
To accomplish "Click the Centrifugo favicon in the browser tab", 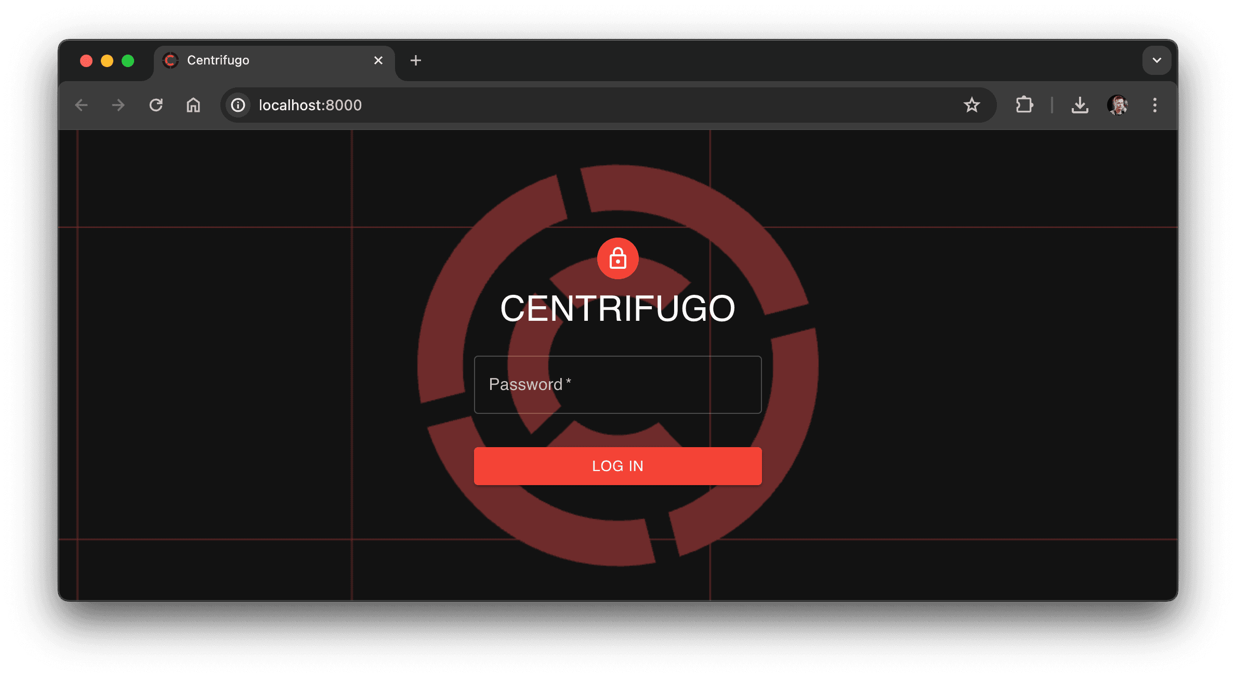I will tap(170, 60).
